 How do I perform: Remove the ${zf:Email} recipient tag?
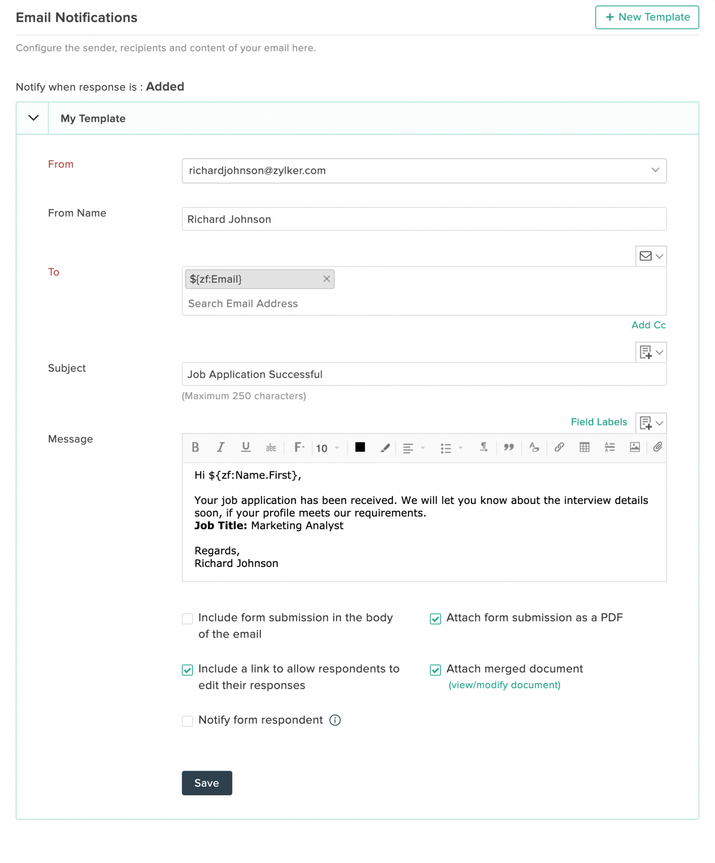(327, 279)
